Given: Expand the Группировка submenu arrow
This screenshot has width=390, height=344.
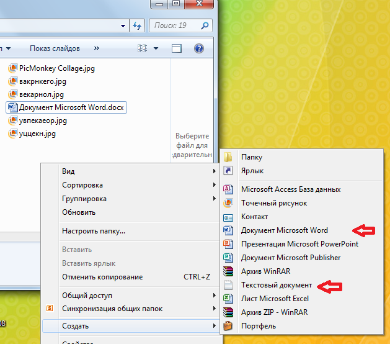Looking at the screenshot, I should pyautogui.click(x=214, y=199).
